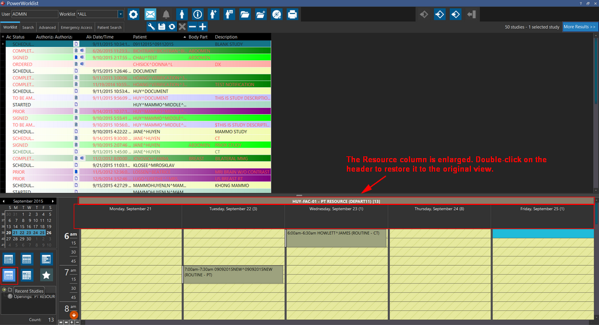Viewport: 599px width, 325px height.
Task: Click the orange down-arrow scroll button
Action: pos(74,315)
